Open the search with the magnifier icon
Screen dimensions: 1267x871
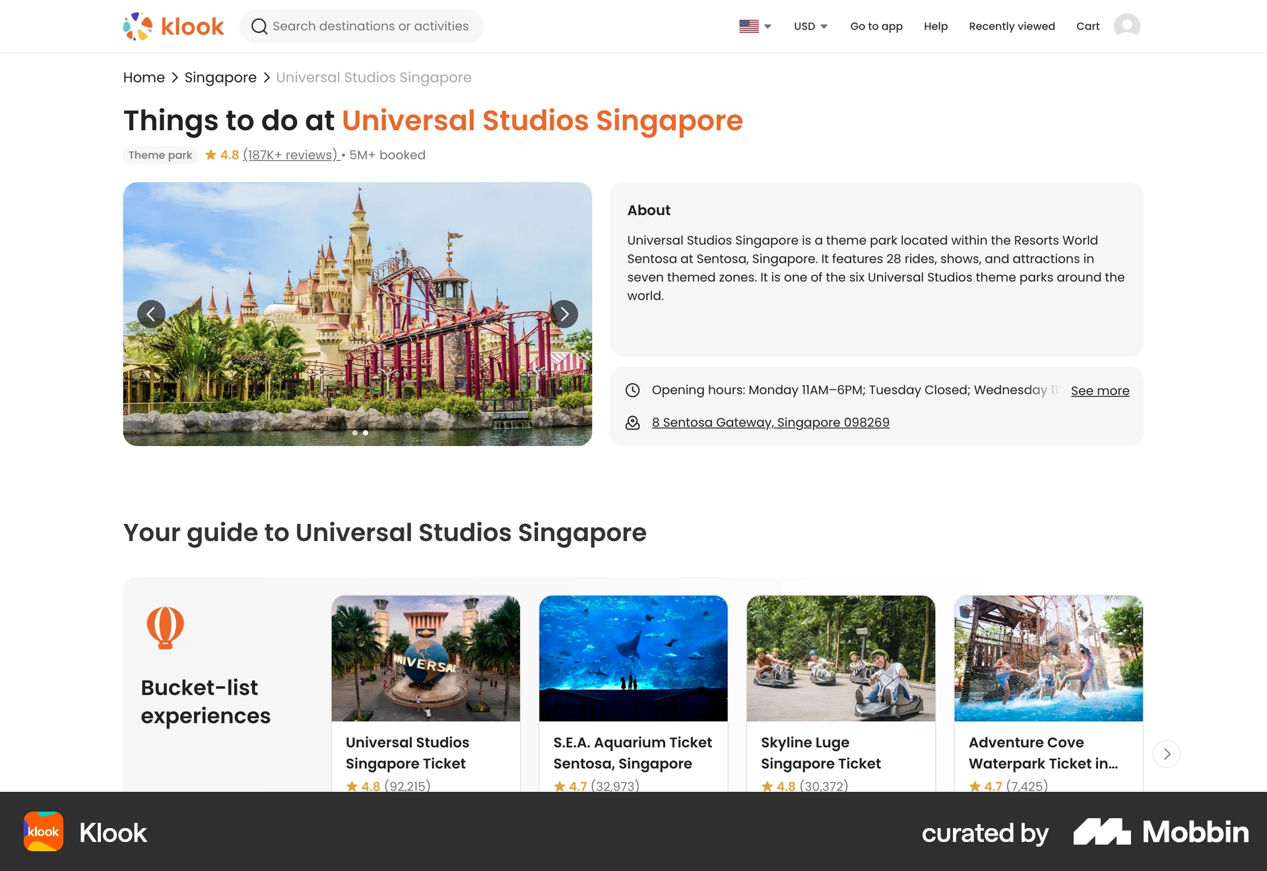tap(259, 26)
